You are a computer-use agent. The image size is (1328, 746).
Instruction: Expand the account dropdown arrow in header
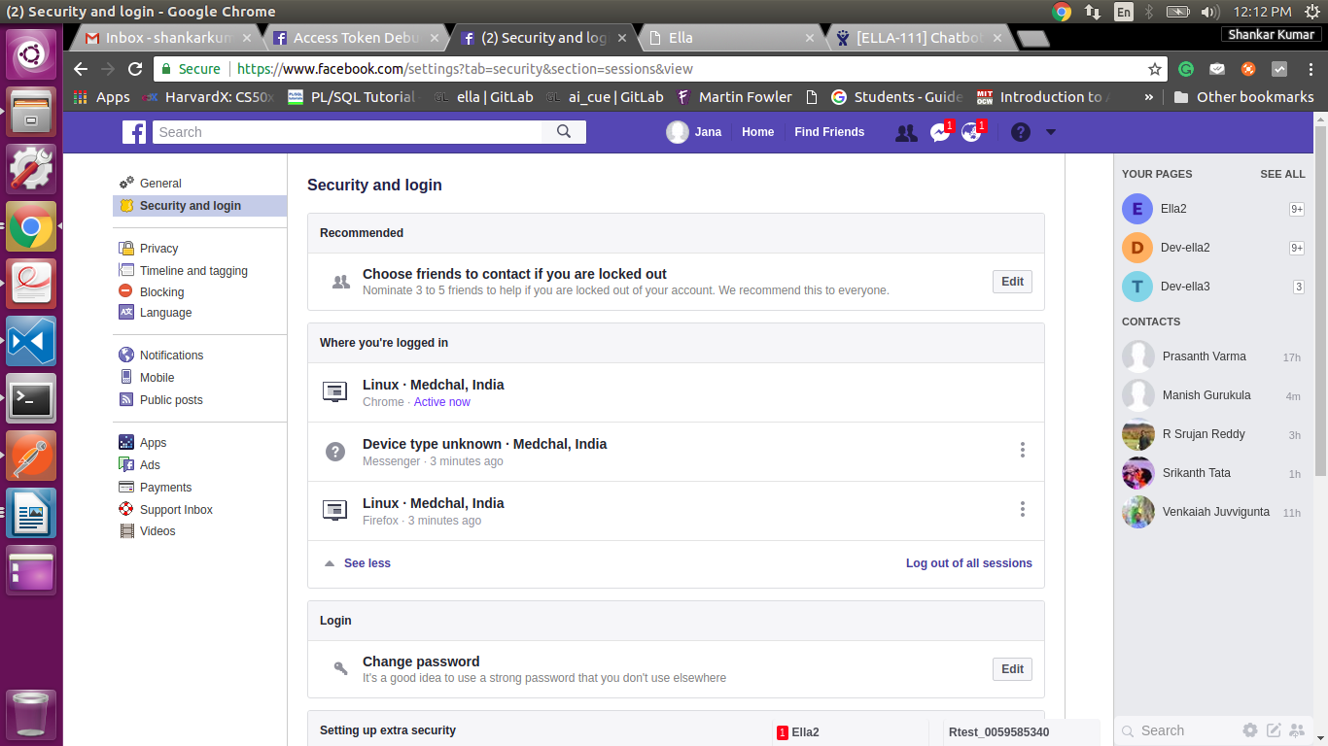[x=1051, y=132]
